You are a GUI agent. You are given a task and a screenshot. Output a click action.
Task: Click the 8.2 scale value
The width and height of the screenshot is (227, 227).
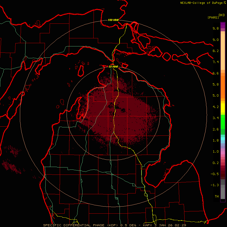click(216, 51)
